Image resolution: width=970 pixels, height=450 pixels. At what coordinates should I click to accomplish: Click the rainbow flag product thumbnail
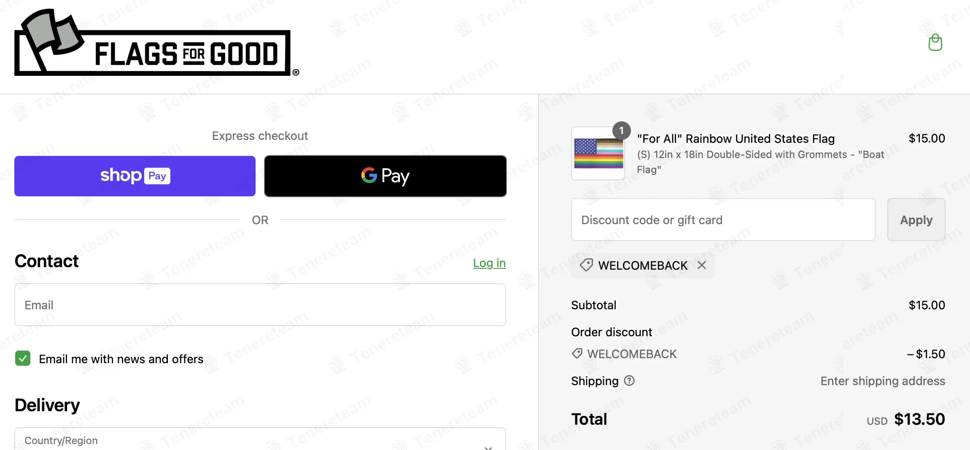(598, 154)
